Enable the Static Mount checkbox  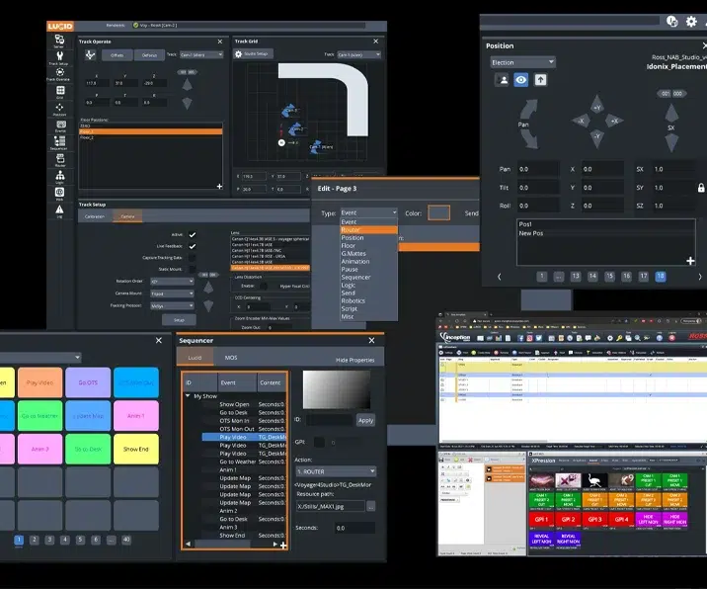coord(193,269)
